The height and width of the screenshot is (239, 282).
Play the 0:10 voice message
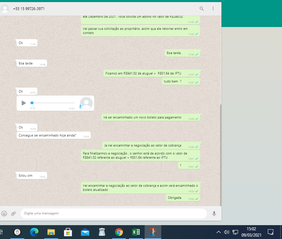tap(24, 103)
